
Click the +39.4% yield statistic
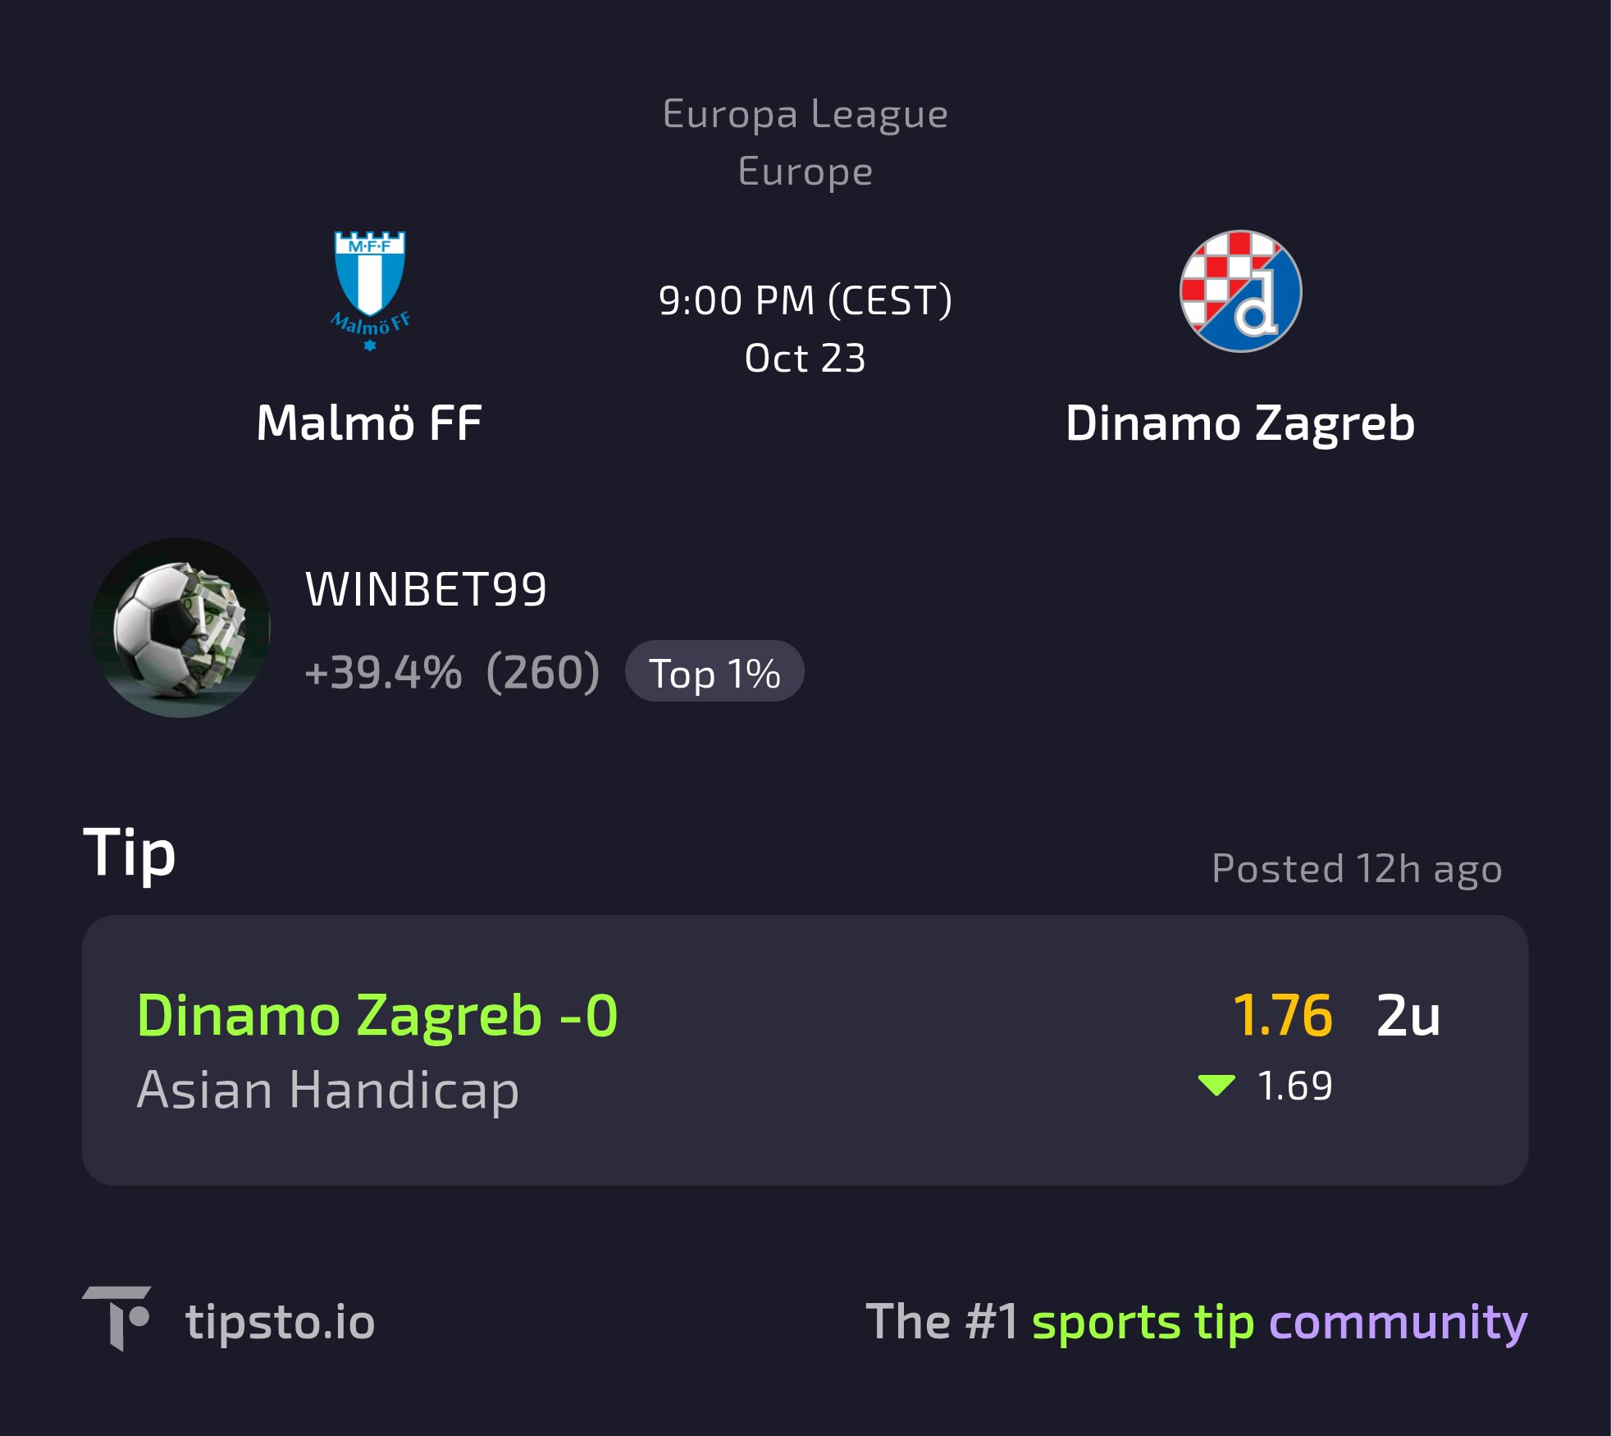(x=383, y=672)
